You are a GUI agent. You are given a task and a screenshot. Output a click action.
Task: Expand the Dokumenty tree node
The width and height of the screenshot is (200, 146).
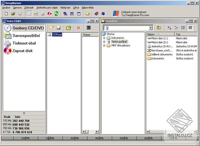[x=104, y=38]
